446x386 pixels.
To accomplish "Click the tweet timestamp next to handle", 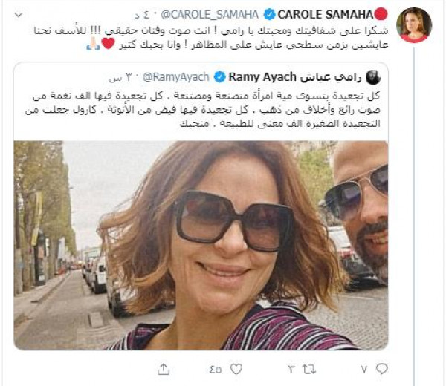I will (142, 15).
